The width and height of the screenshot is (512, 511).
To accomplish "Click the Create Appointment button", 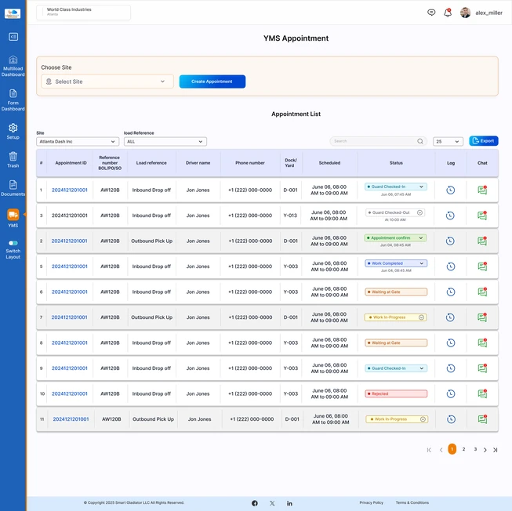I will (x=212, y=82).
